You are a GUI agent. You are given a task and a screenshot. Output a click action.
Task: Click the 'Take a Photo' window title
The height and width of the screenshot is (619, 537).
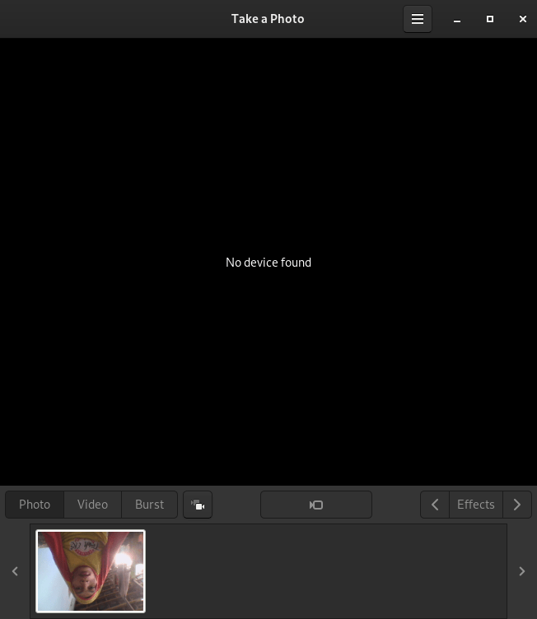point(268,19)
